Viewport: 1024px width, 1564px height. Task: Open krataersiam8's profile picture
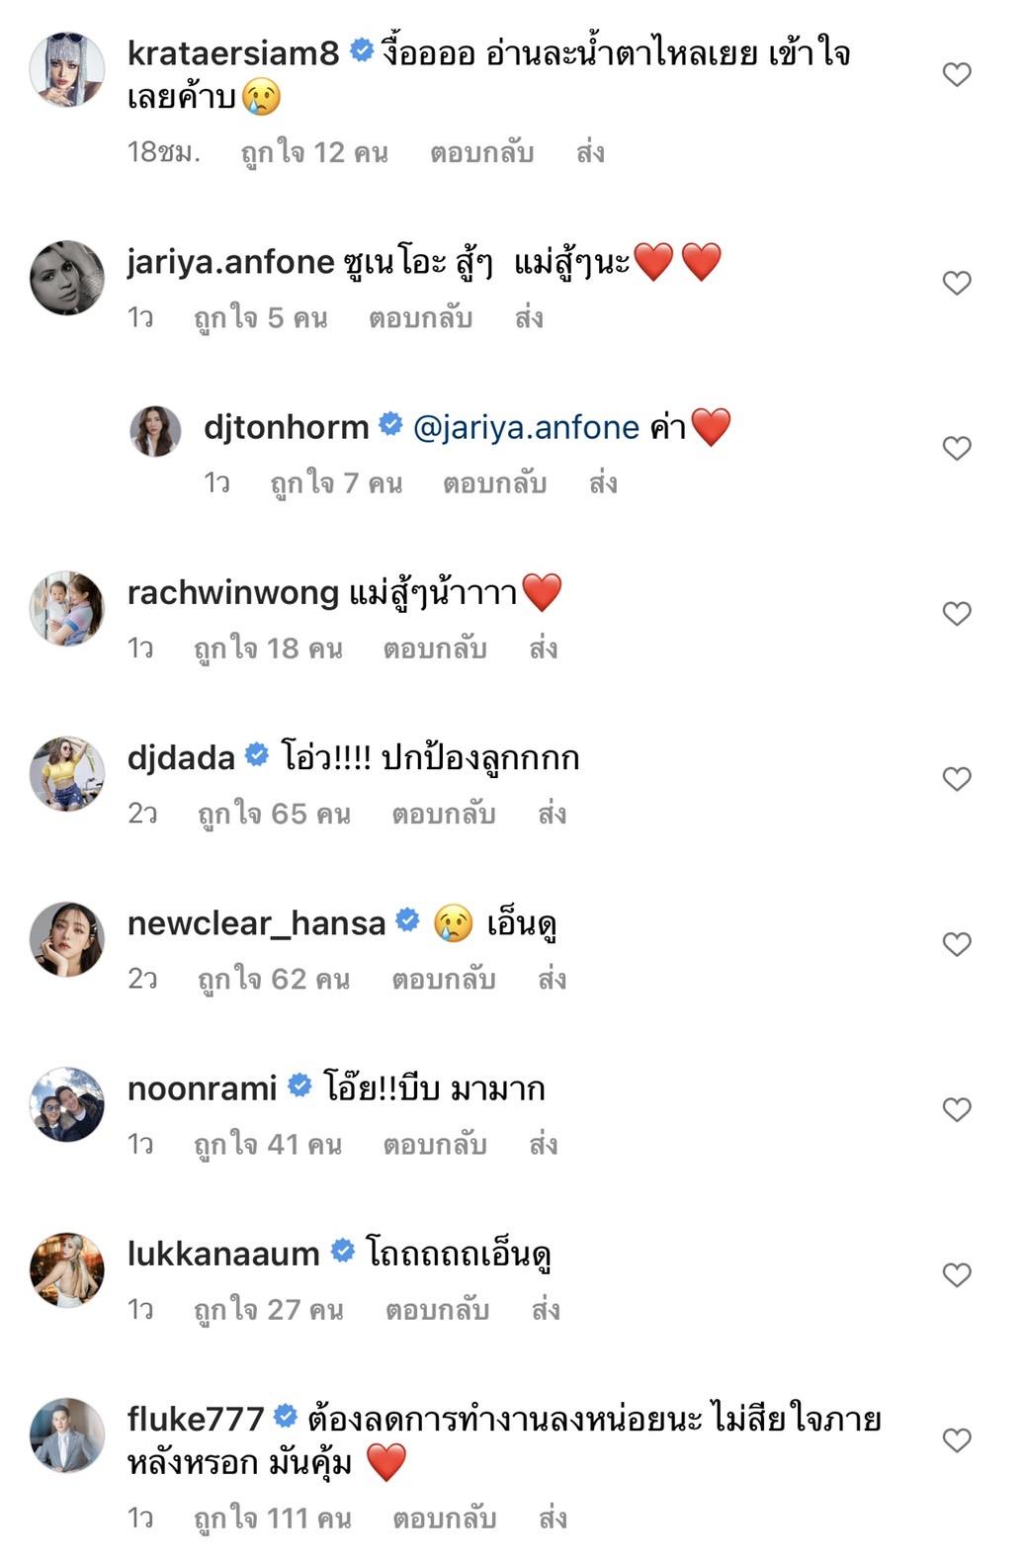[67, 69]
